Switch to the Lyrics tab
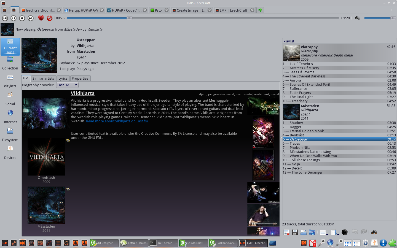Image resolution: width=397 pixels, height=248 pixels. [63, 79]
